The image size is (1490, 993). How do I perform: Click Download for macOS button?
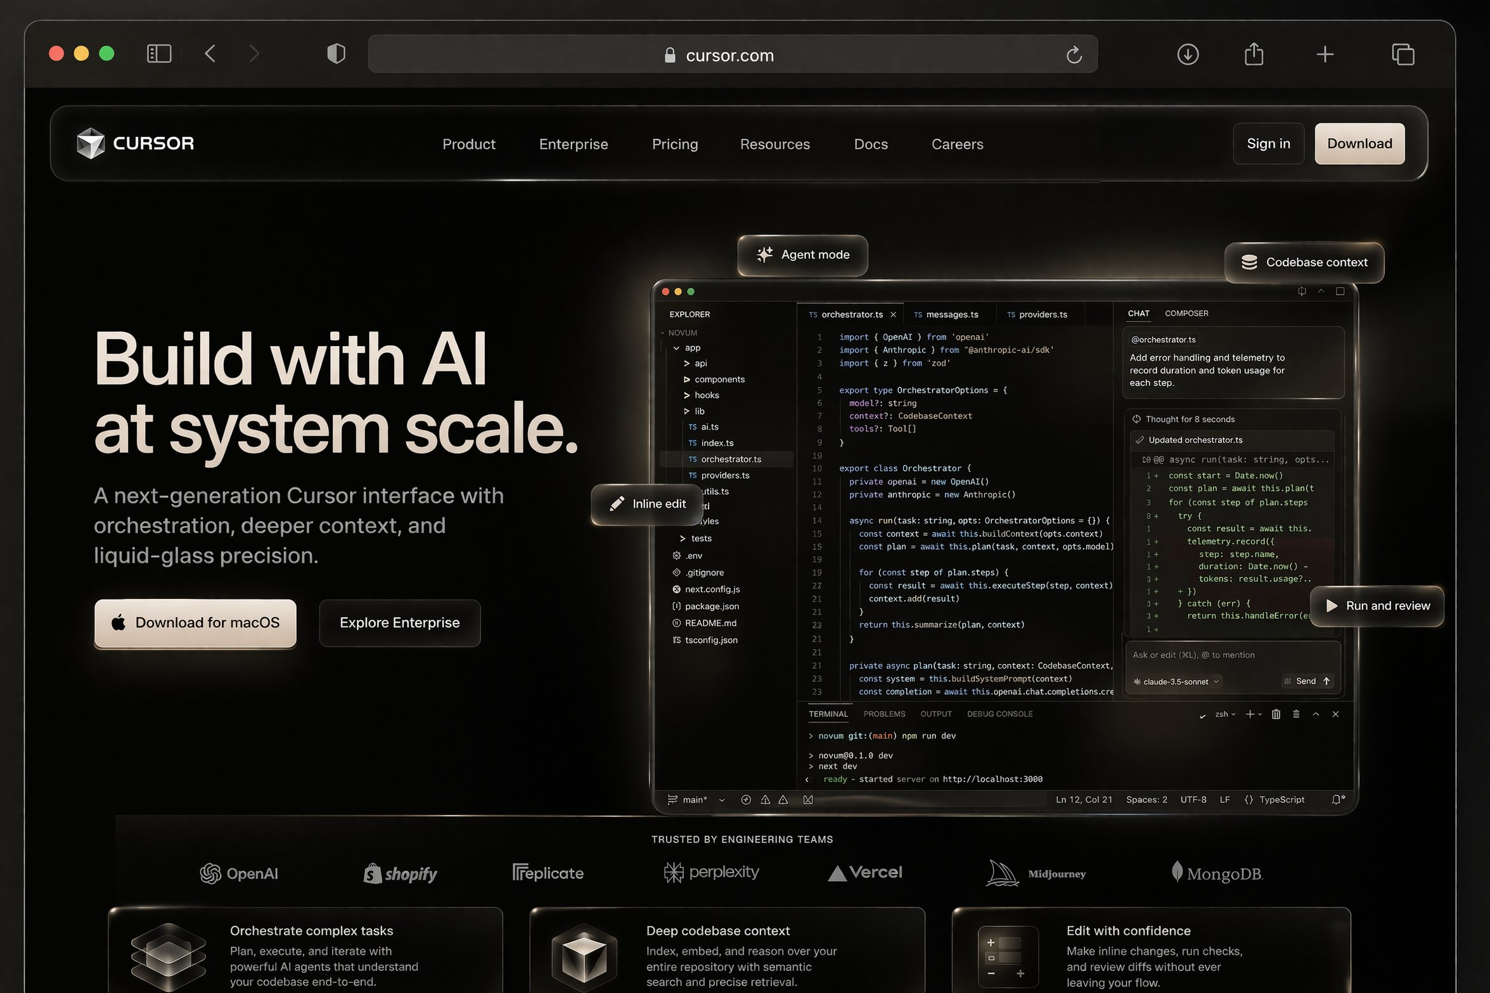point(195,623)
